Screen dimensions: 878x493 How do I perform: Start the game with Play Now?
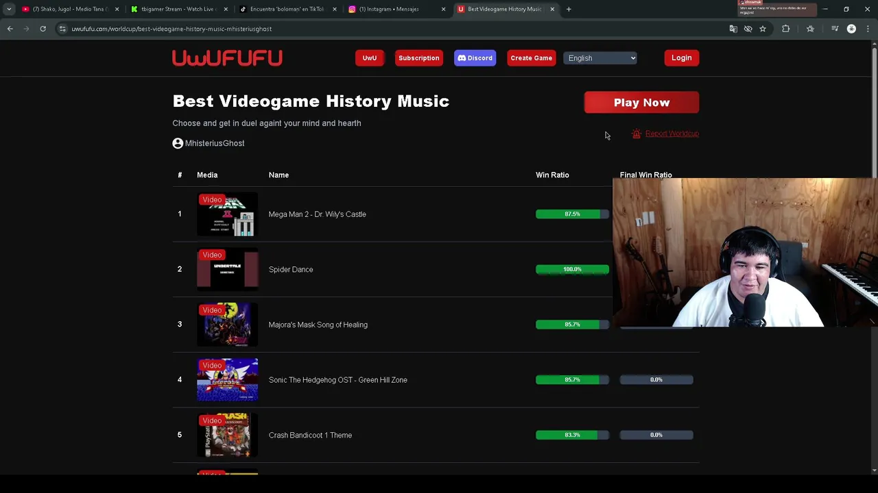coord(641,103)
